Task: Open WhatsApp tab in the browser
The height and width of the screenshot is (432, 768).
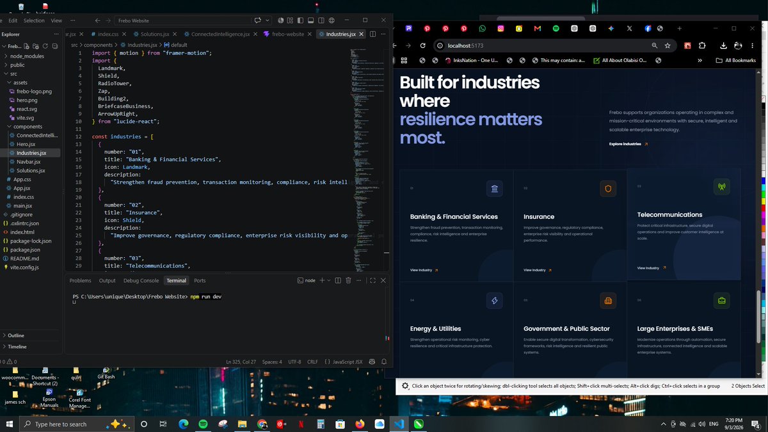Action: (x=482, y=29)
